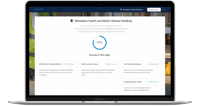Click the Courses in this topic heading

(100, 55)
